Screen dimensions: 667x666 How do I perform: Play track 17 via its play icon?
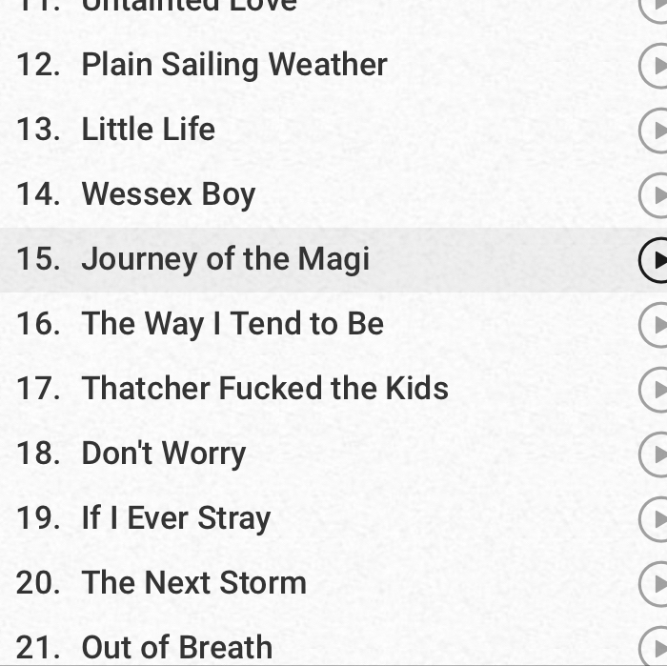654,389
